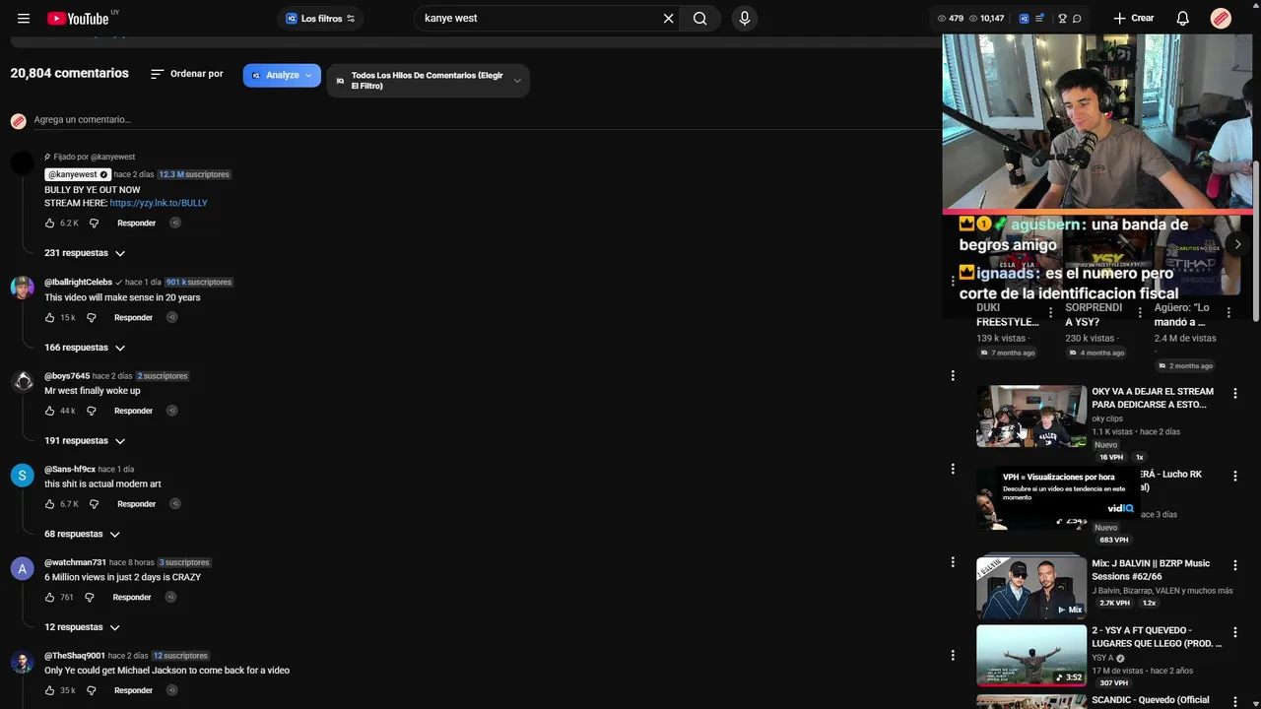
Task: Run search with magnifier button
Action: coord(700,18)
